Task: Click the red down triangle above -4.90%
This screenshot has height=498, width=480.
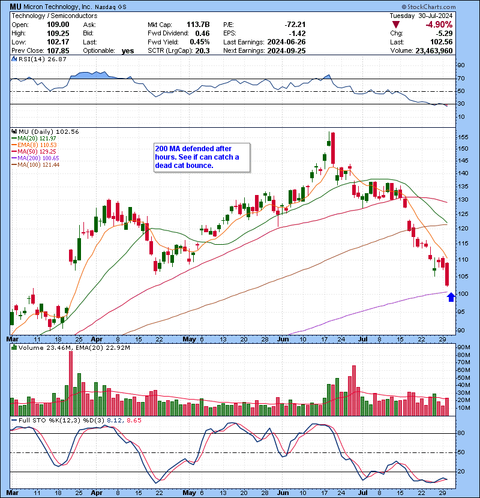Action: coord(396,25)
